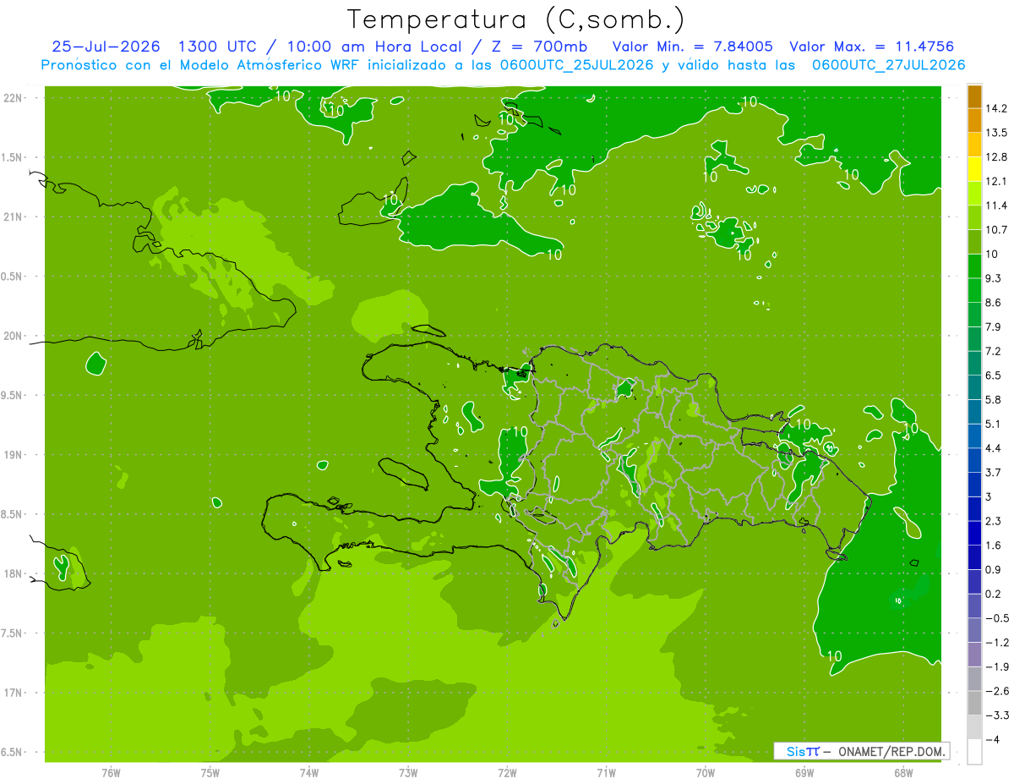
Task: Click the '7.2' colorbar value
Action: [994, 351]
